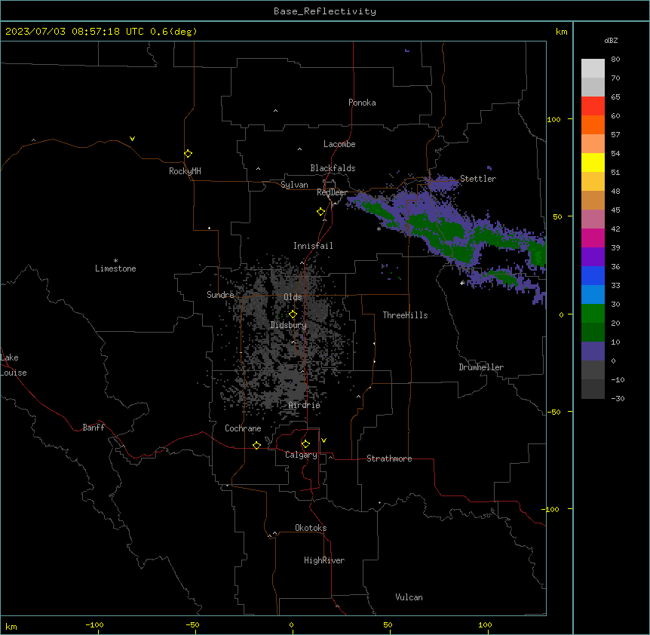The width and height of the screenshot is (650, 635).
Task: Click the Didsbury label
Action: [288, 325]
